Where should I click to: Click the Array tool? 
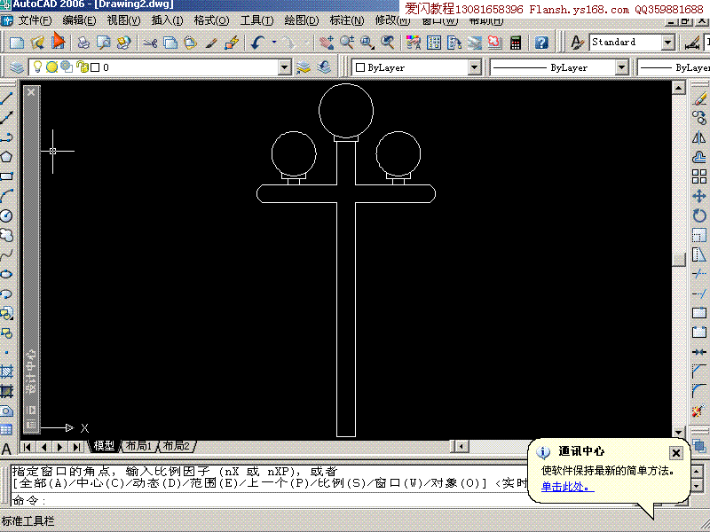(x=699, y=176)
